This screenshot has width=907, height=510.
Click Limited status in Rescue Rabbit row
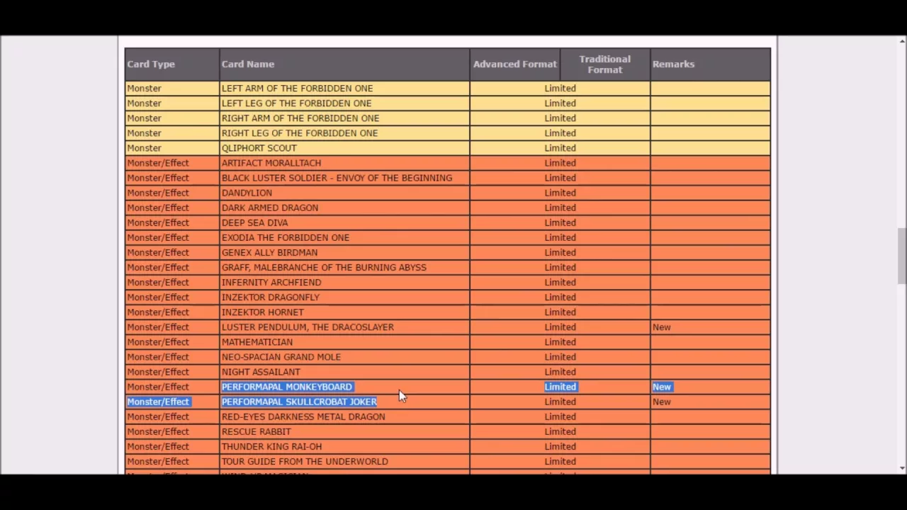tap(560, 431)
